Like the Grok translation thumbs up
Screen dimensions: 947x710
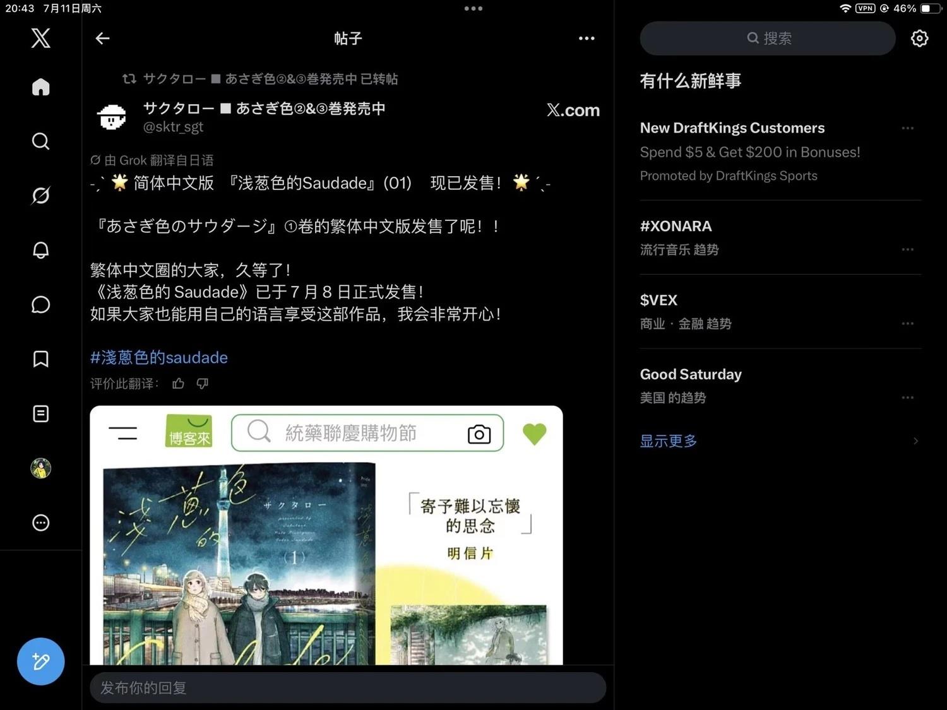pos(179,383)
